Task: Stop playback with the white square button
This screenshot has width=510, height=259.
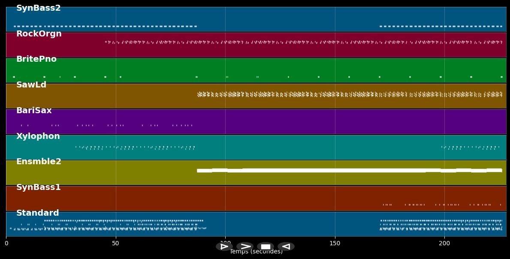Action: [x=266, y=247]
